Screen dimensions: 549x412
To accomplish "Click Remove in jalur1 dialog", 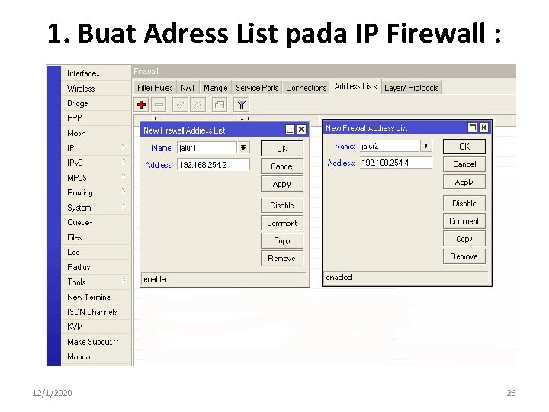I will click(x=282, y=258).
